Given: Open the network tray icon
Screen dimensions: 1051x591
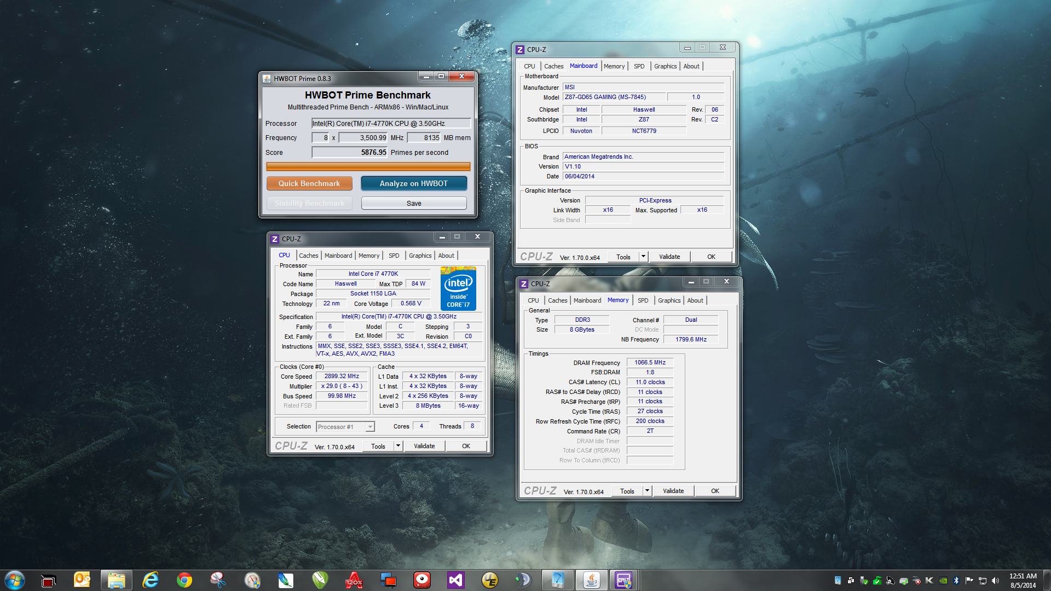Looking at the screenshot, I should tap(983, 581).
